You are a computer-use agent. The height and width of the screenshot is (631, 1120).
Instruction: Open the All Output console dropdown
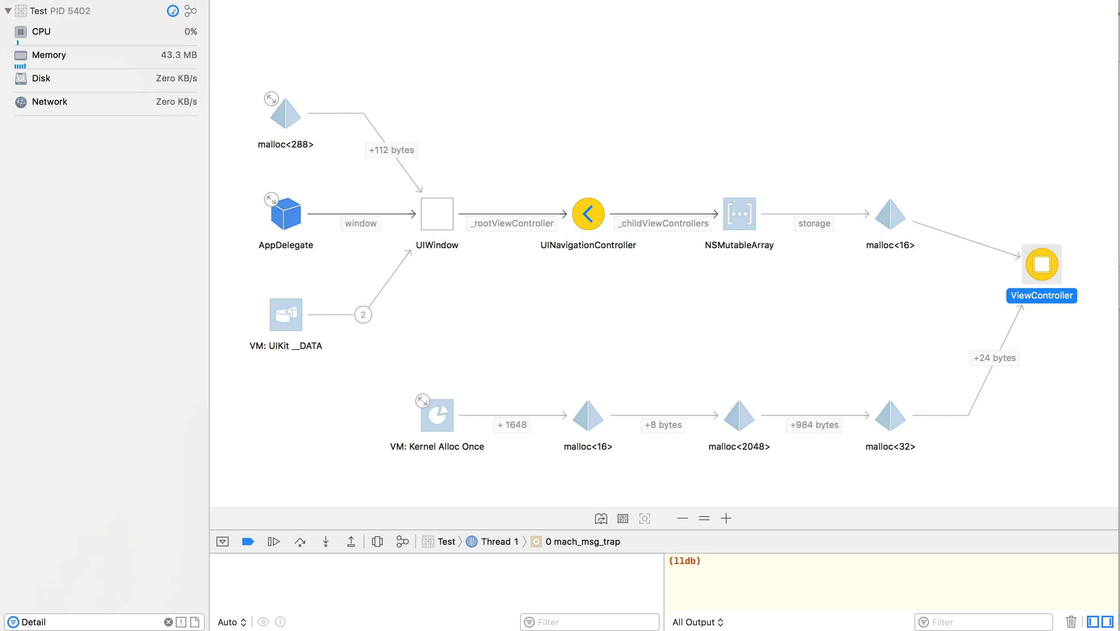[697, 622]
